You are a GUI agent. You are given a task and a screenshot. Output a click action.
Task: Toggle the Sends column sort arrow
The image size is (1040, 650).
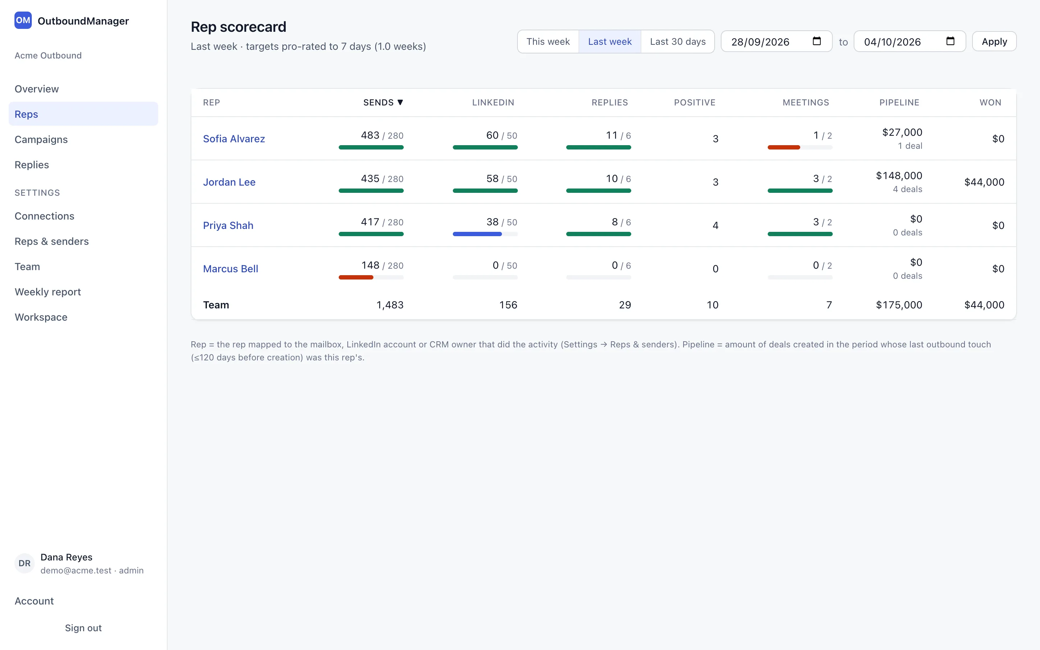click(x=400, y=102)
